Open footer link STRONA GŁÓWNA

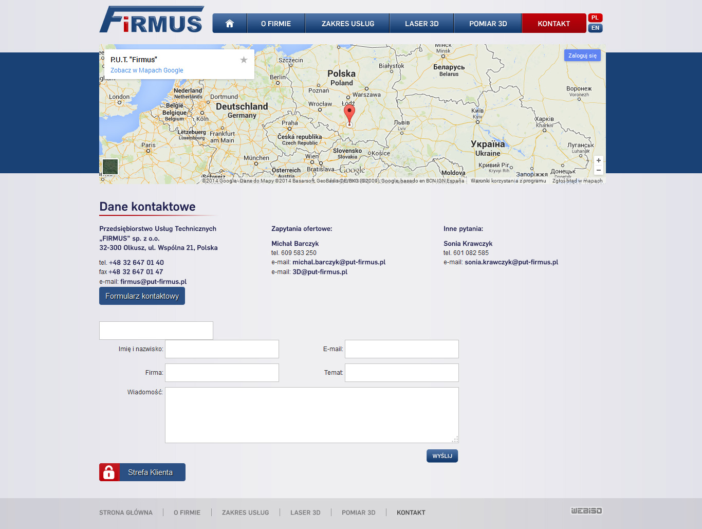coord(126,513)
